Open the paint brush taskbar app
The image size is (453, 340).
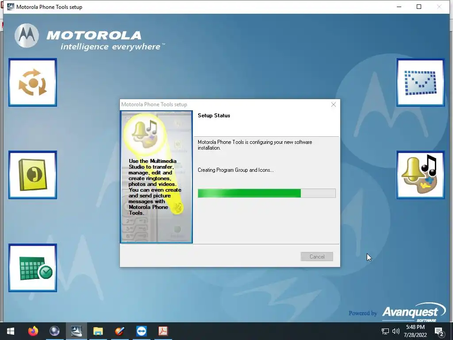coord(119,331)
